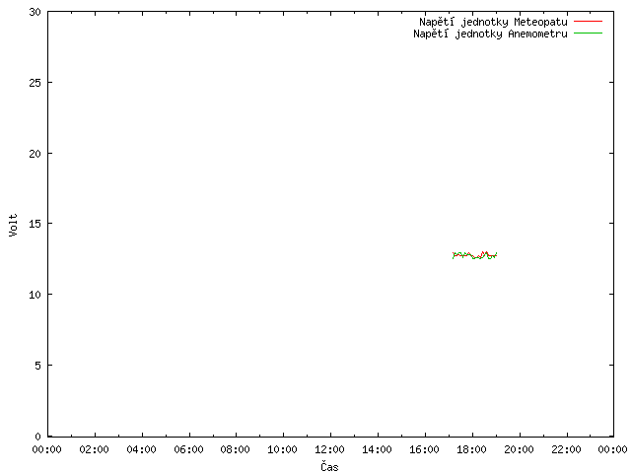Click the x-axis tick label 14:00

[377, 449]
